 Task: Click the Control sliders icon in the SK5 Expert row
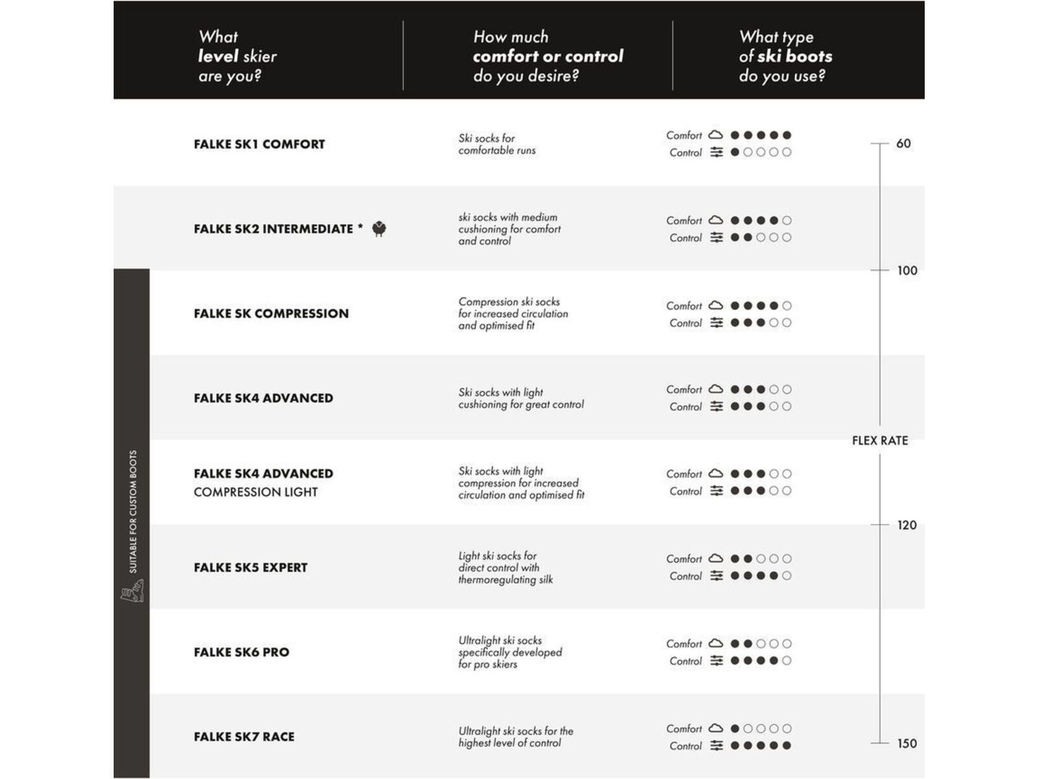tap(716, 576)
